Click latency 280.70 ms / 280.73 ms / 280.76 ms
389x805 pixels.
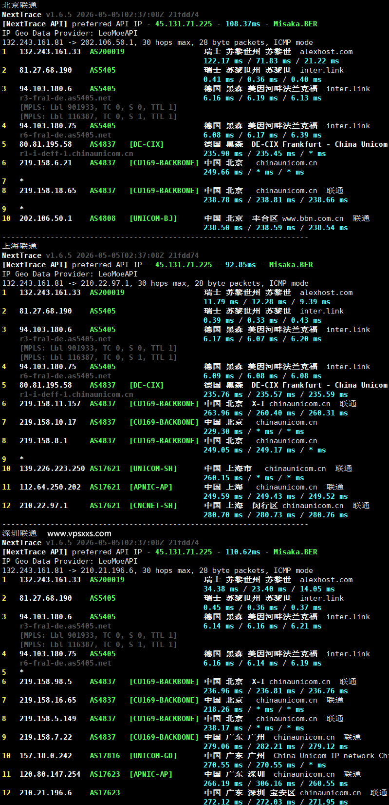[276, 515]
